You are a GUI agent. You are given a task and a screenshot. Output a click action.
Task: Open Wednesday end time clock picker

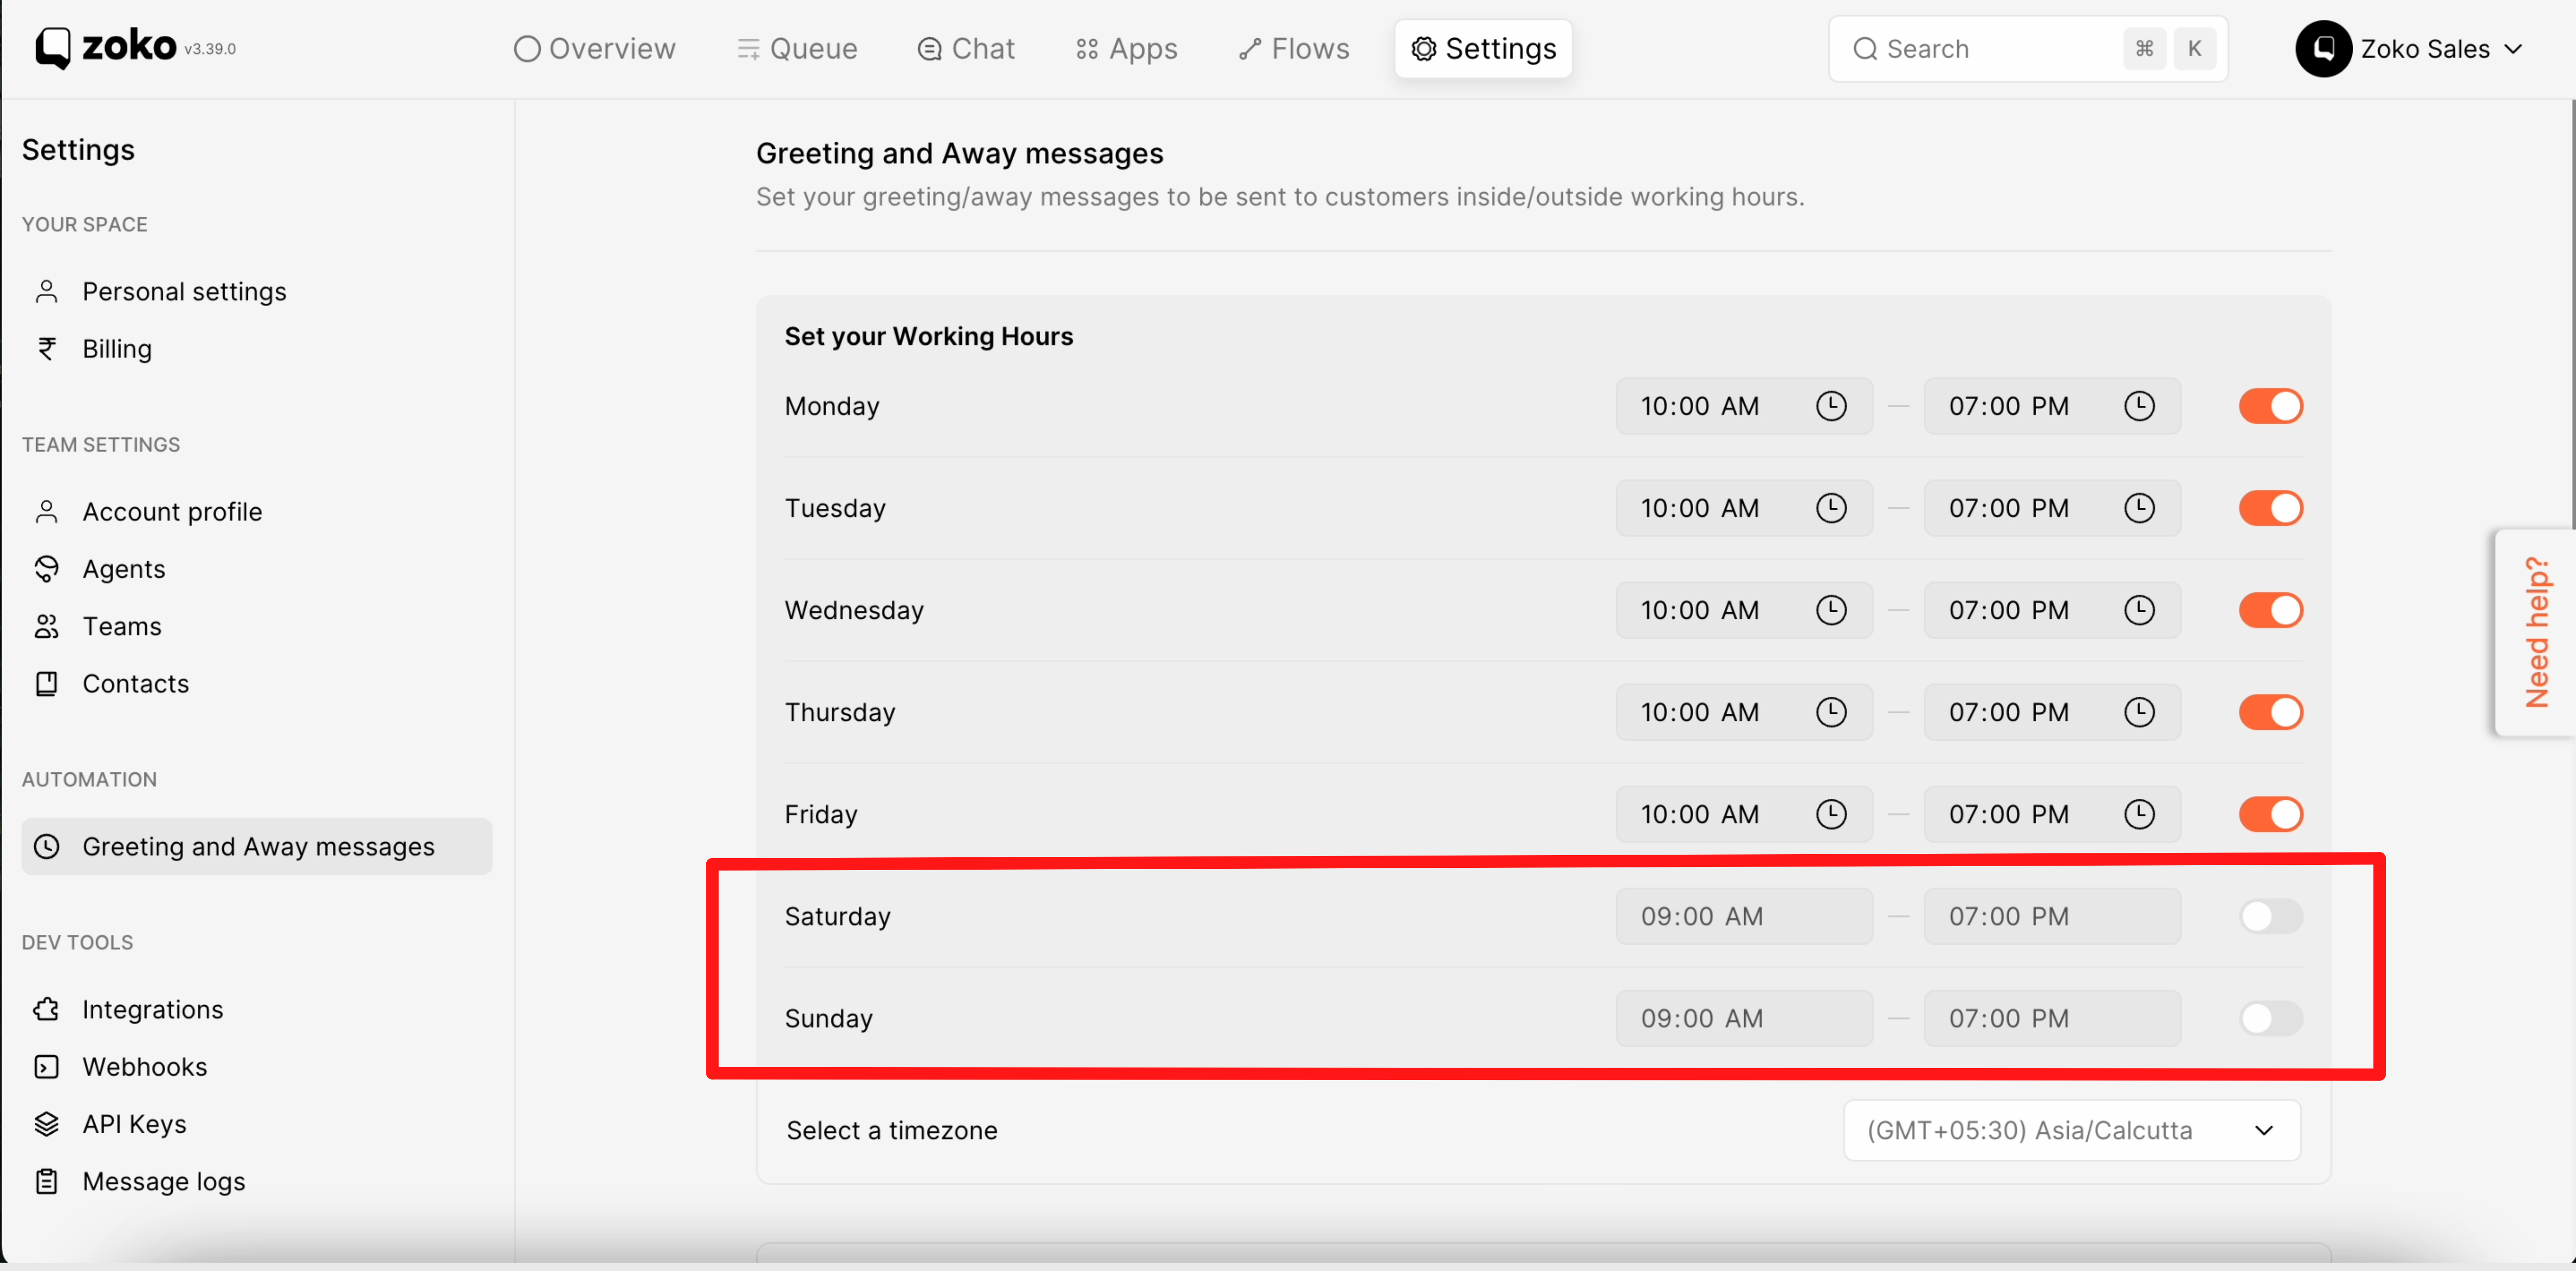click(2139, 610)
